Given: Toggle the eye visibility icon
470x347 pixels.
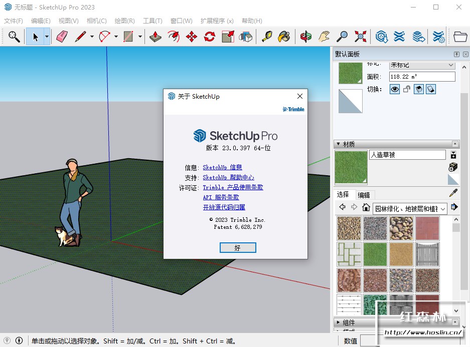Looking at the screenshot, I should (x=395, y=89).
